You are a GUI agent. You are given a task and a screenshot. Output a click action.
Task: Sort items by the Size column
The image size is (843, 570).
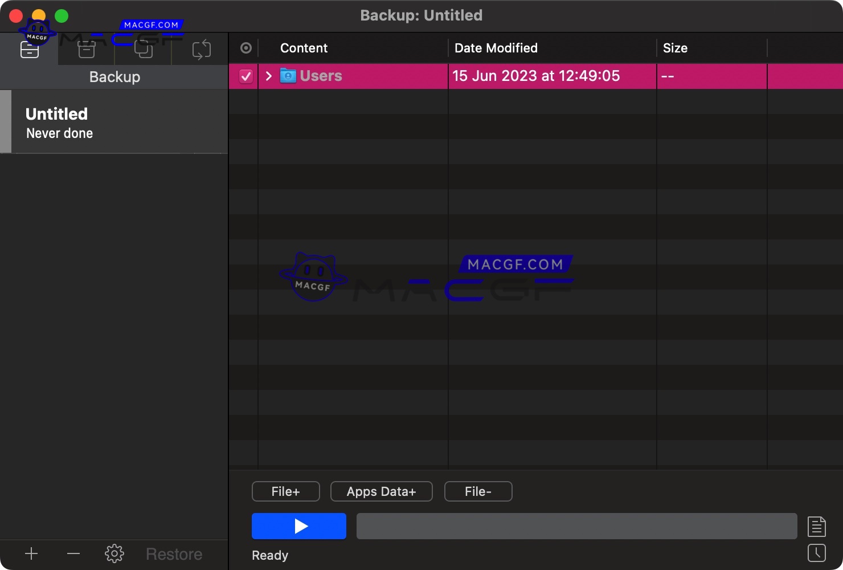click(x=676, y=48)
